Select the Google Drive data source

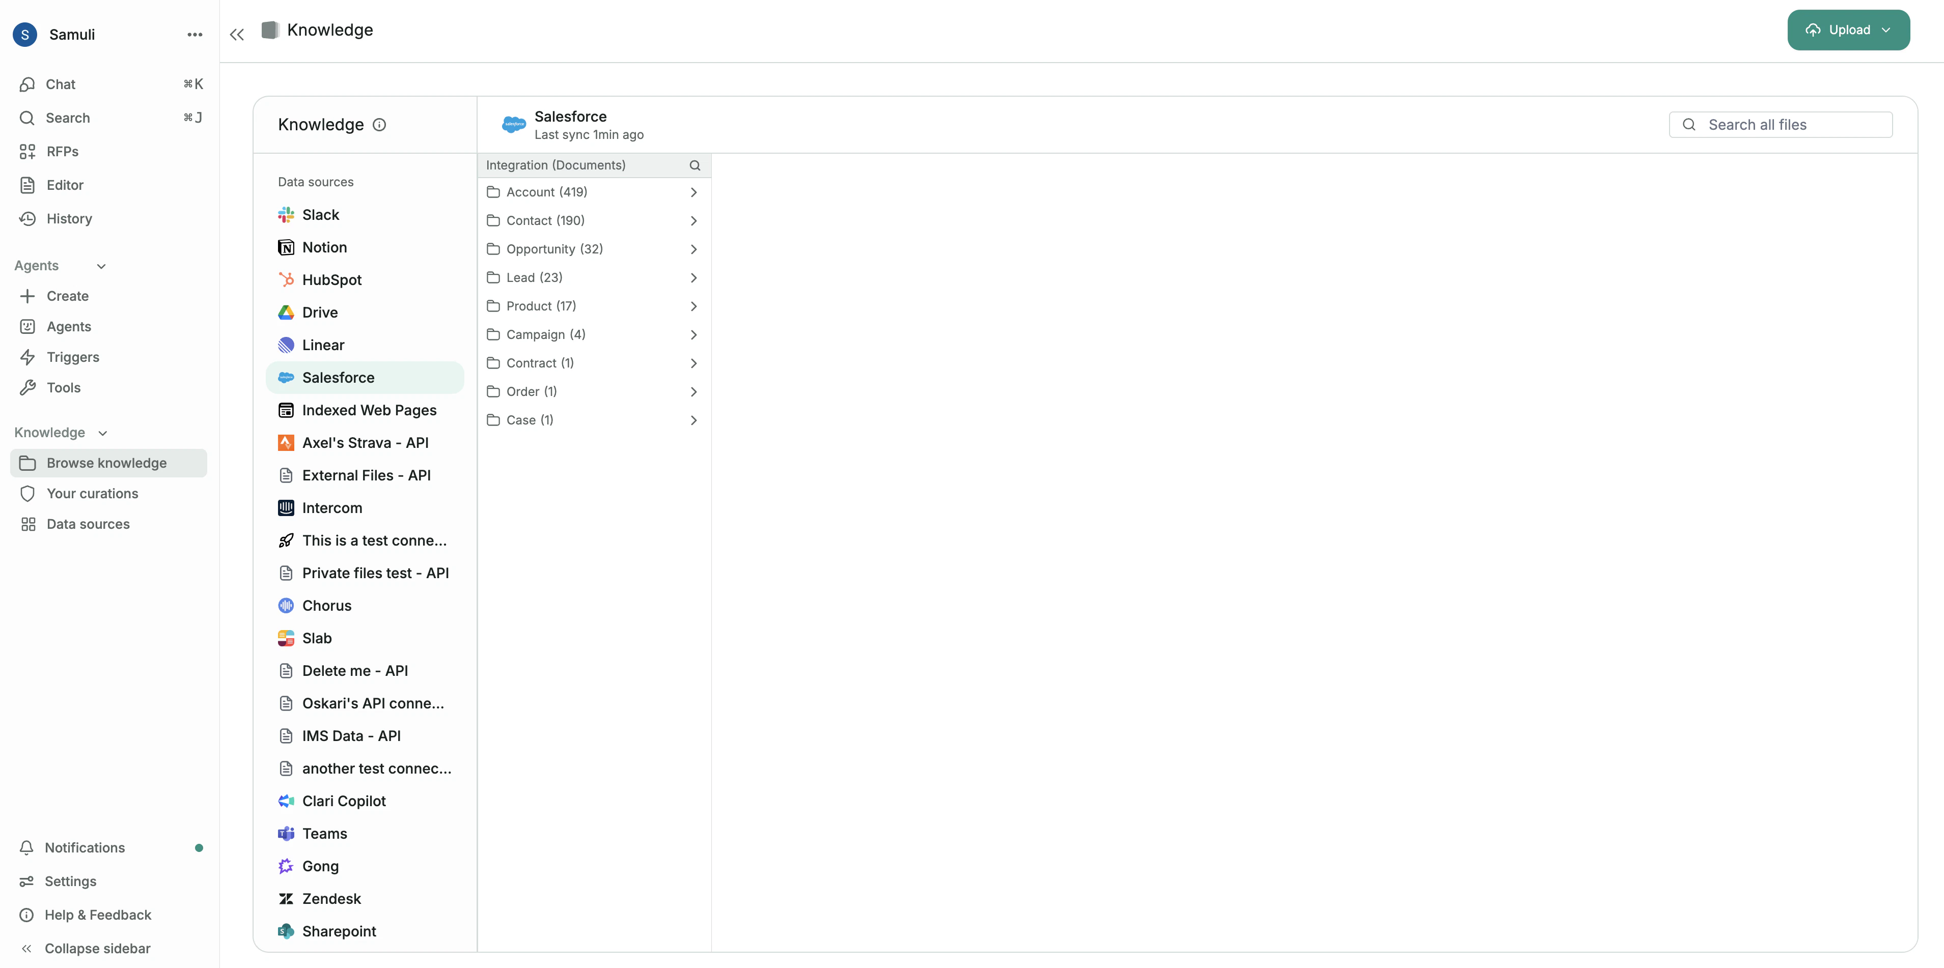coord(286,311)
